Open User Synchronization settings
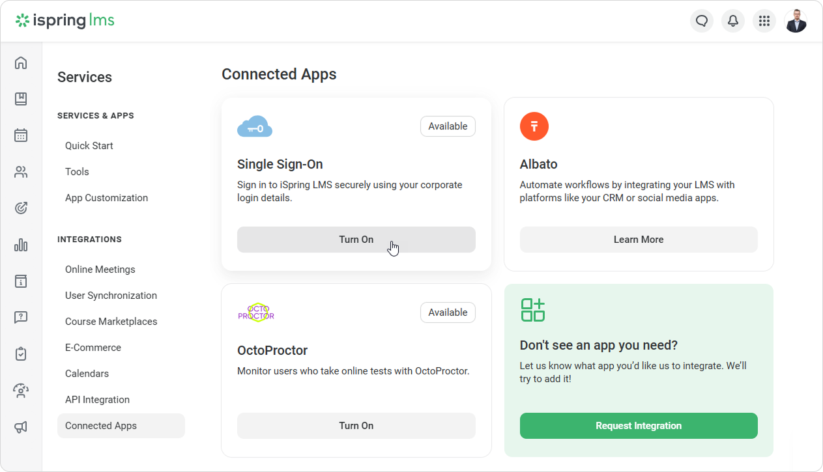823x472 pixels. (x=111, y=296)
